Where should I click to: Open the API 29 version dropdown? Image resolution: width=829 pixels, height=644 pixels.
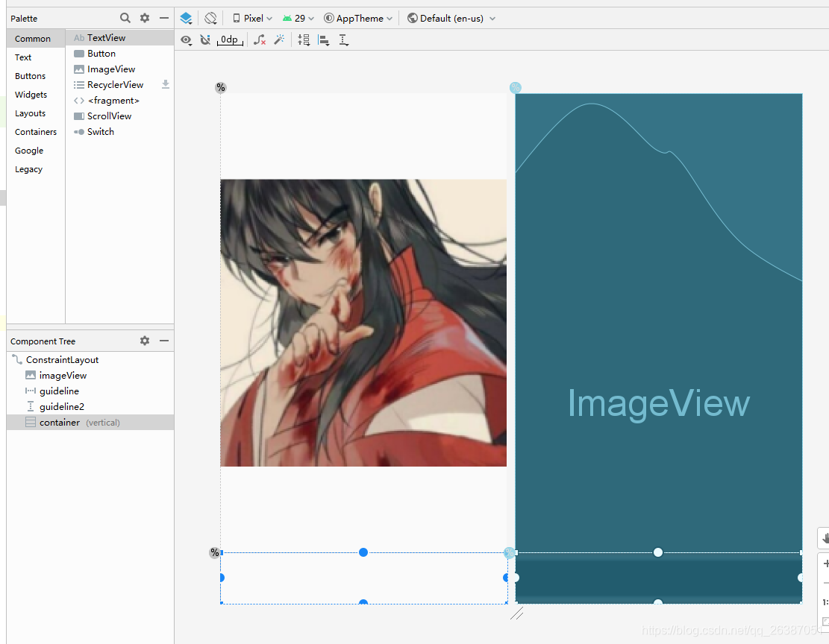pyautogui.click(x=298, y=19)
